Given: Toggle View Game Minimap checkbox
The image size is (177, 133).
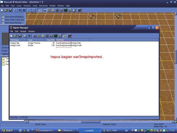Looking at the screenshot, I should coord(3,23).
